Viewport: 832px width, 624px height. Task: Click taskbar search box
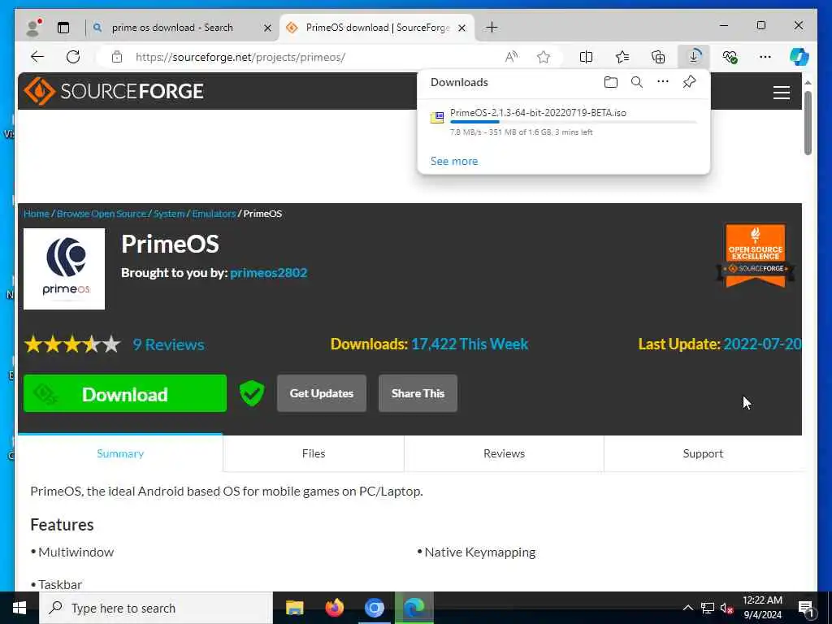tap(156, 608)
